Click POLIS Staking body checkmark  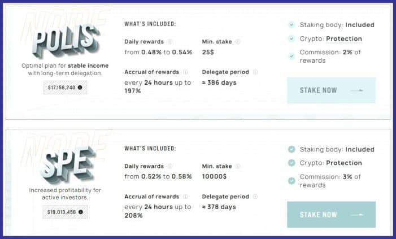coord(291,25)
